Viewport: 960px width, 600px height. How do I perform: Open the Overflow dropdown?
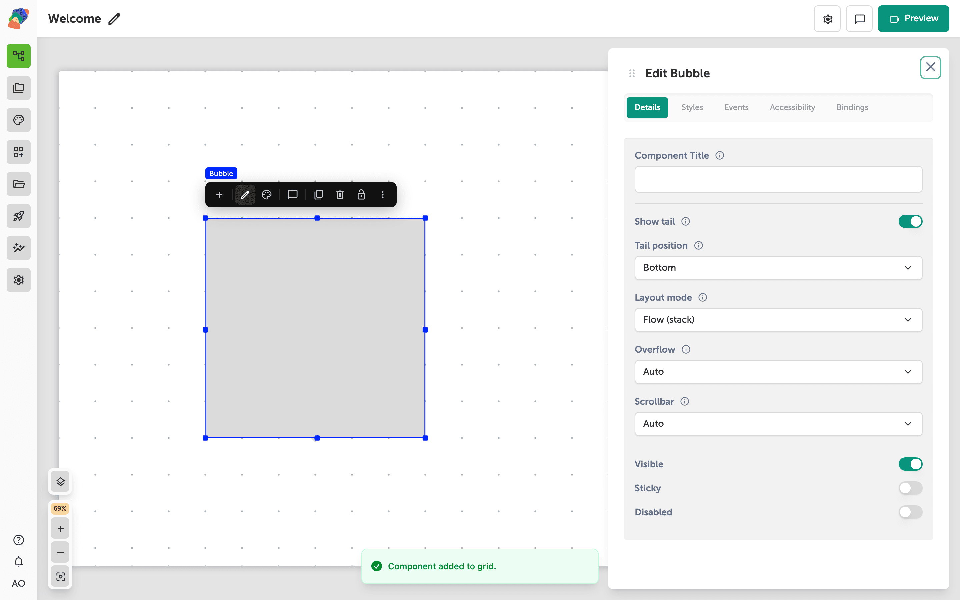778,372
